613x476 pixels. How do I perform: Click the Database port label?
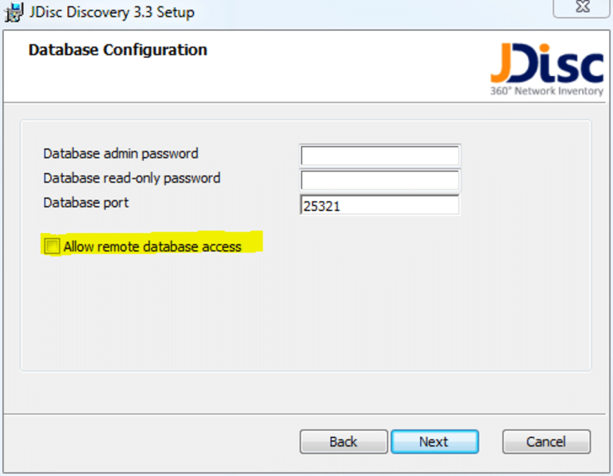86,202
